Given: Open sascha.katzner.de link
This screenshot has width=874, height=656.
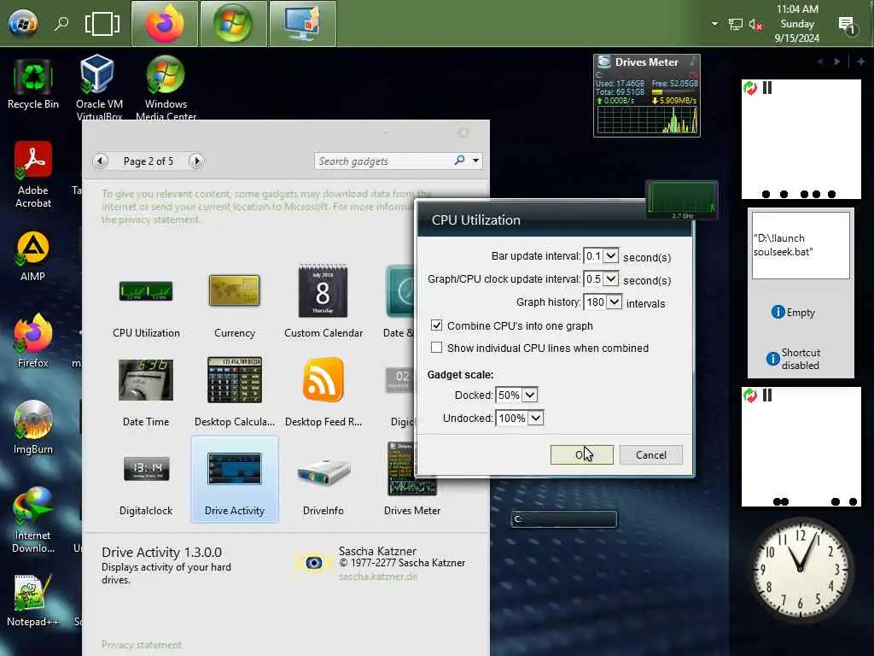Looking at the screenshot, I should [x=378, y=577].
